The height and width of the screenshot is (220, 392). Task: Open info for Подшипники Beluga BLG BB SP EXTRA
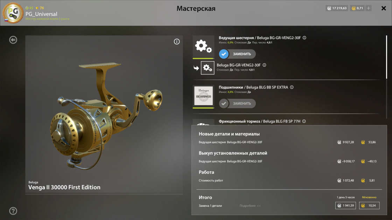[x=292, y=87]
